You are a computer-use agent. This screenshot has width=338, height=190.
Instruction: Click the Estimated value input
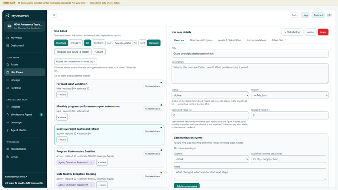(x=210, y=115)
